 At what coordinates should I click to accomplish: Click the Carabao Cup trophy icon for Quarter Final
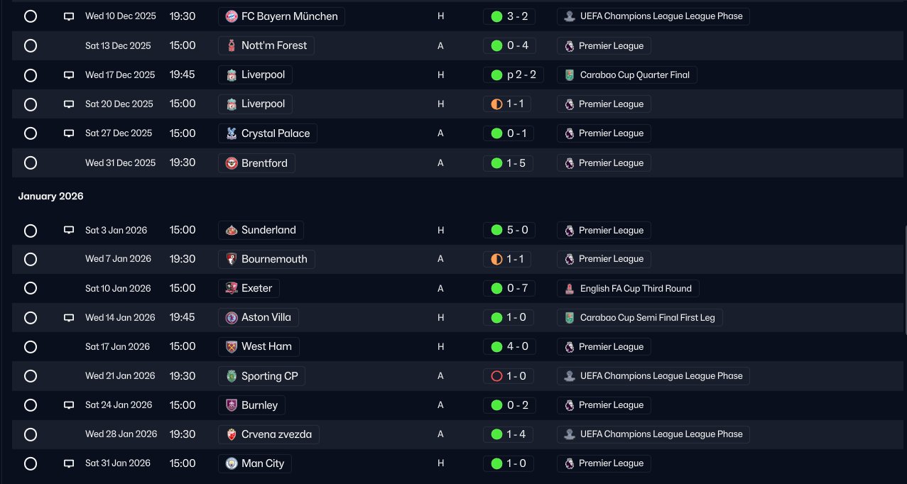(x=569, y=75)
